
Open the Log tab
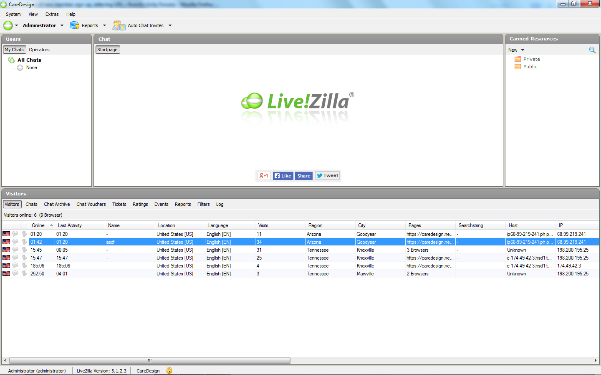(220, 204)
